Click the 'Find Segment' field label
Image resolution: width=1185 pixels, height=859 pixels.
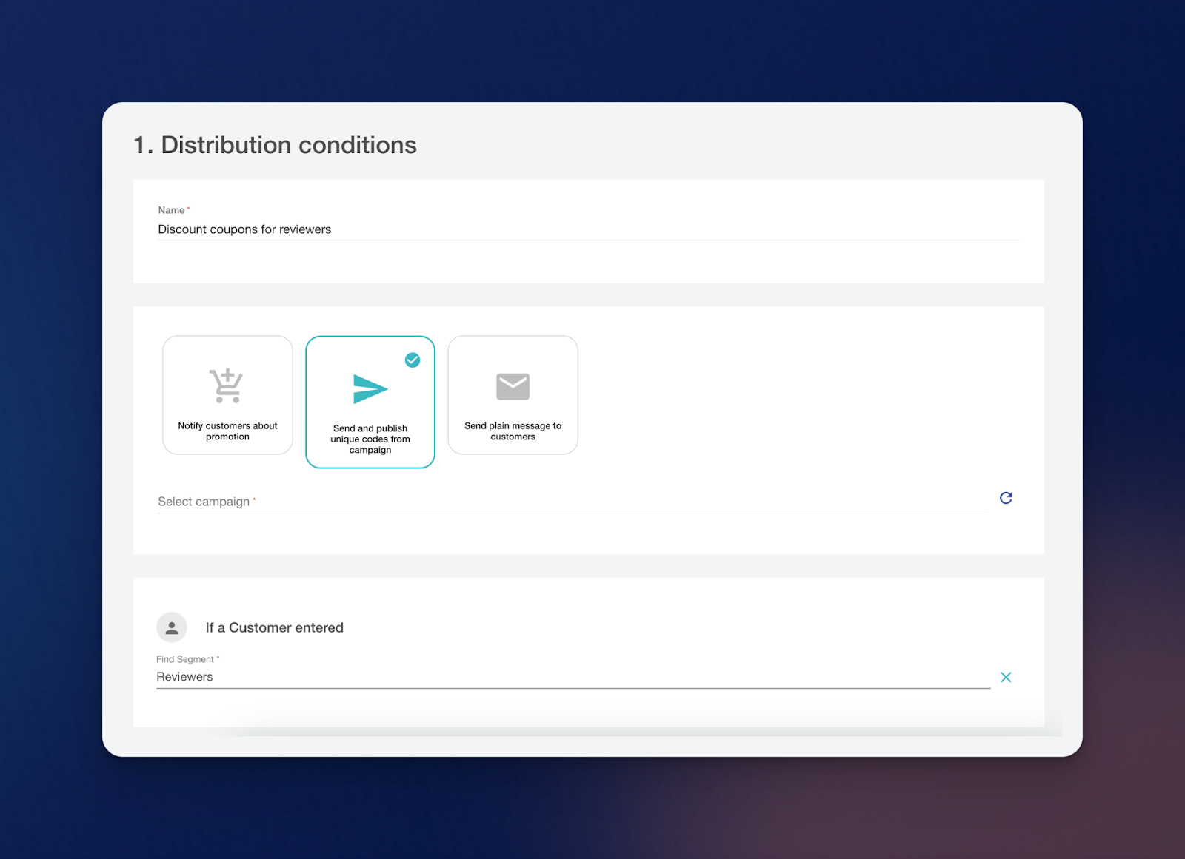pyautogui.click(x=184, y=659)
